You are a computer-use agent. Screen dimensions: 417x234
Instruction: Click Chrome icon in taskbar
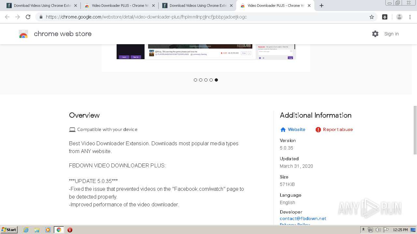59,230
